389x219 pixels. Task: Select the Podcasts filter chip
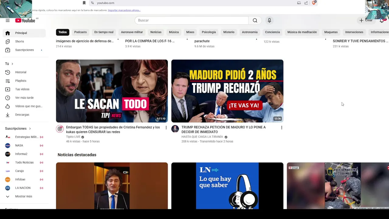pyautogui.click(x=81, y=32)
